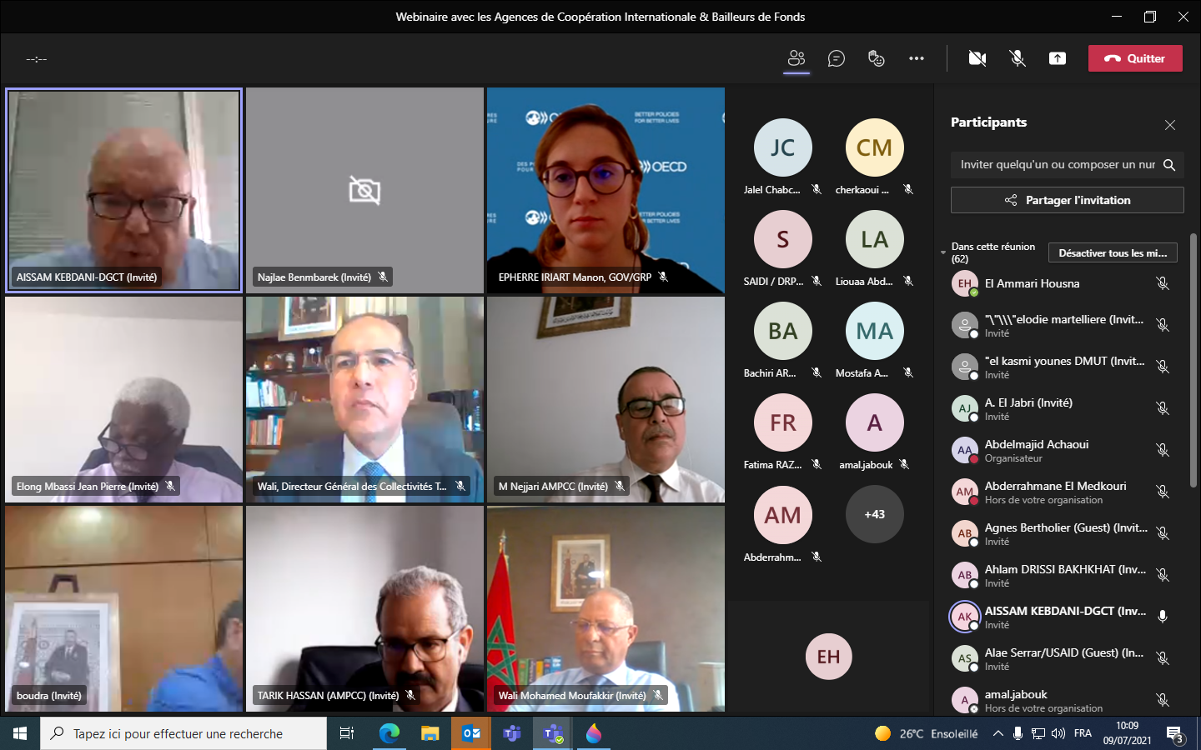Click muted mic icon for Agnes Bertholier
The width and height of the screenshot is (1201, 750).
click(x=1163, y=533)
